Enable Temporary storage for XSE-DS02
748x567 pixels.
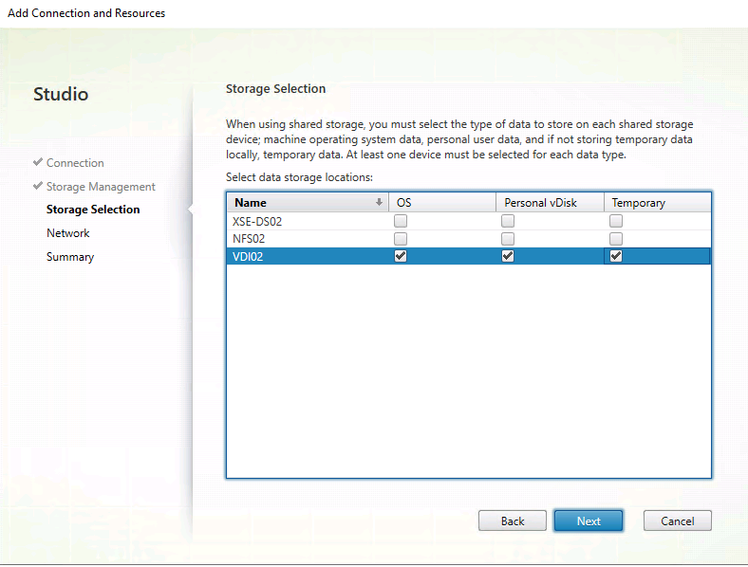click(616, 222)
